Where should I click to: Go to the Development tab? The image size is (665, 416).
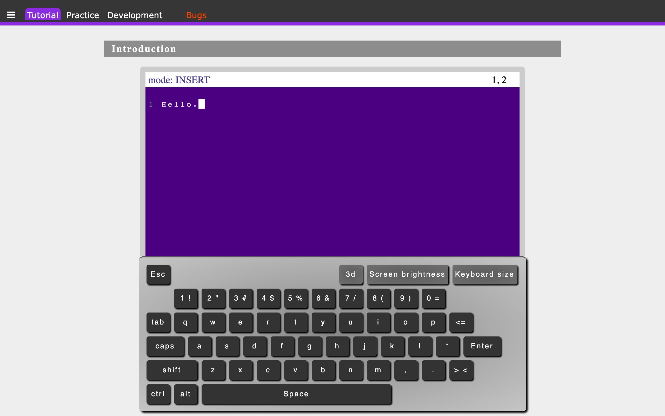(135, 15)
